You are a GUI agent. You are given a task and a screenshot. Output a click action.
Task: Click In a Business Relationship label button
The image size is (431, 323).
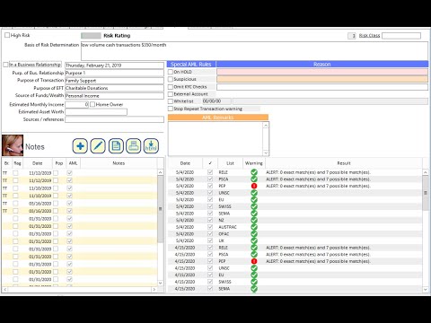35,65
